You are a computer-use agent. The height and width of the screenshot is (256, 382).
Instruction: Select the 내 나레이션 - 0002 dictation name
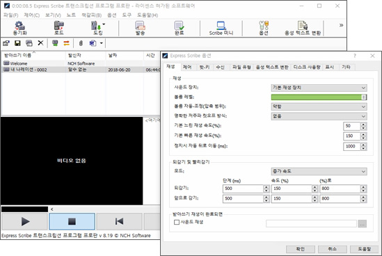29,70
